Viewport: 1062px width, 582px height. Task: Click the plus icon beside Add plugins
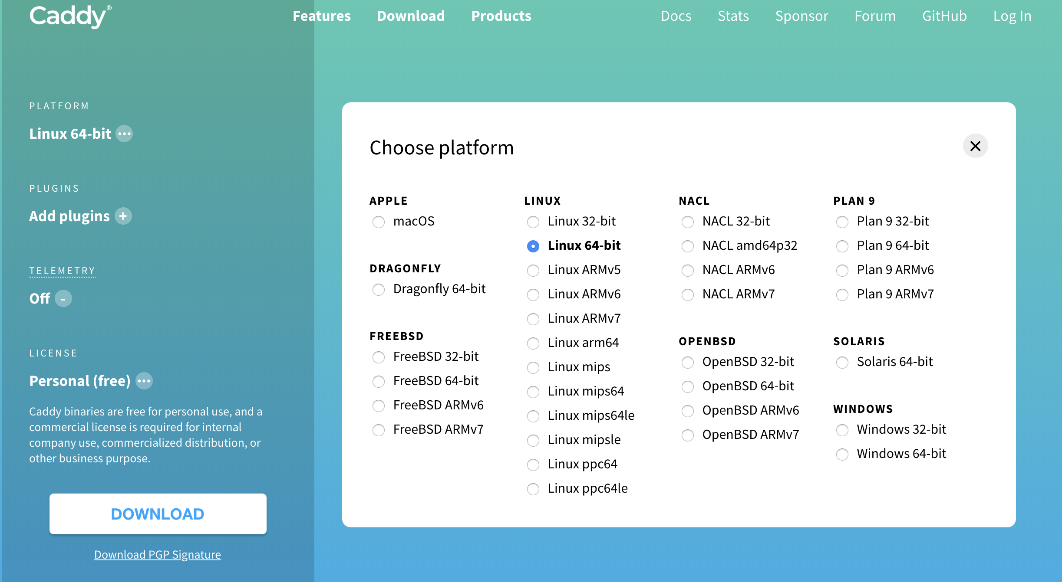click(x=123, y=216)
